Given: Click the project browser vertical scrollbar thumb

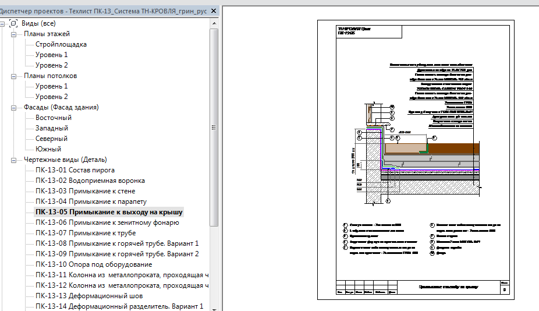Looking at the screenshot, I should point(214,128).
